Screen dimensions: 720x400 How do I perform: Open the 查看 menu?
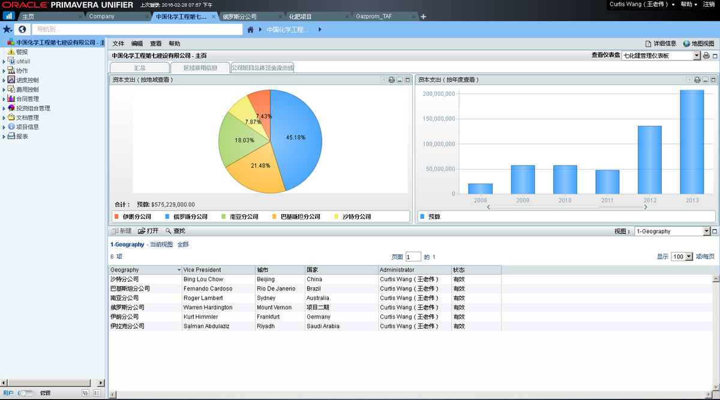pos(156,44)
